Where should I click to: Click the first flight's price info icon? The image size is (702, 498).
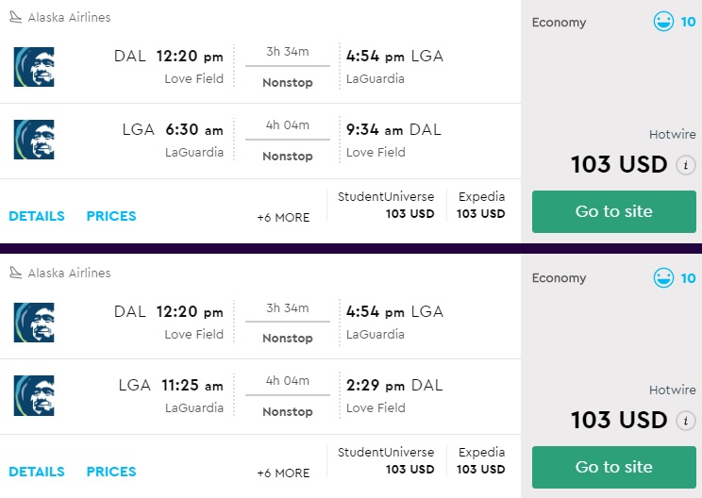[x=686, y=165]
